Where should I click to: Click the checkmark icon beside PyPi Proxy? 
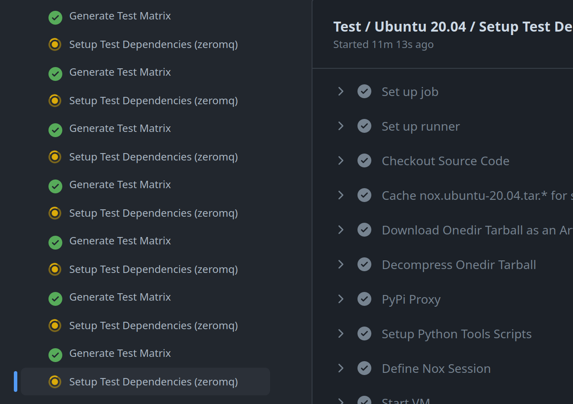tap(364, 299)
